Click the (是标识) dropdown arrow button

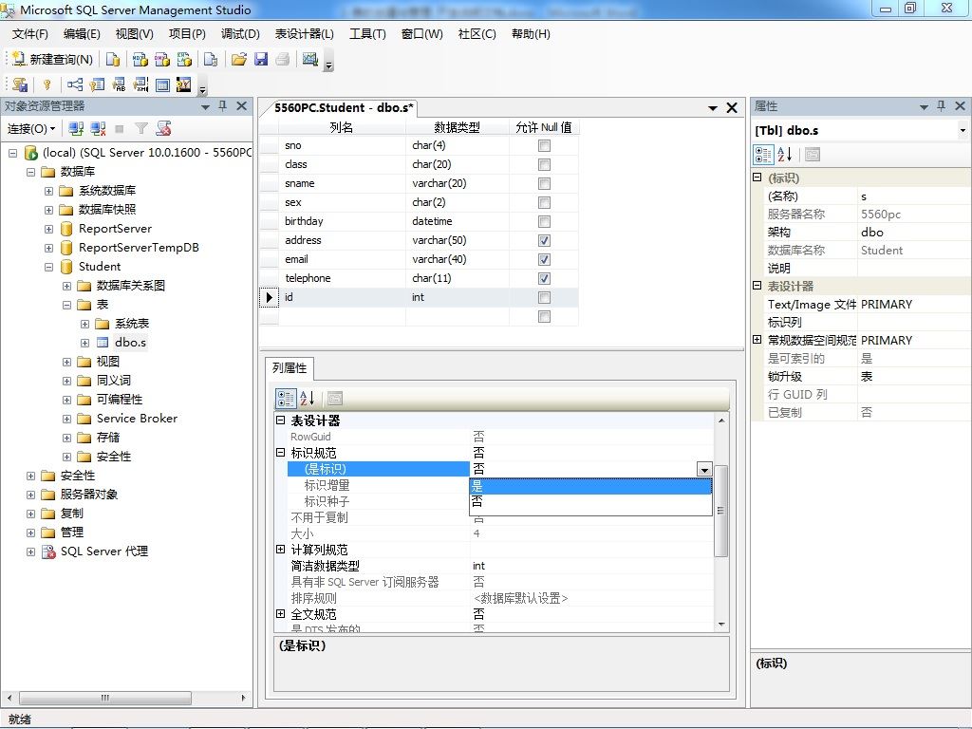pyautogui.click(x=704, y=469)
